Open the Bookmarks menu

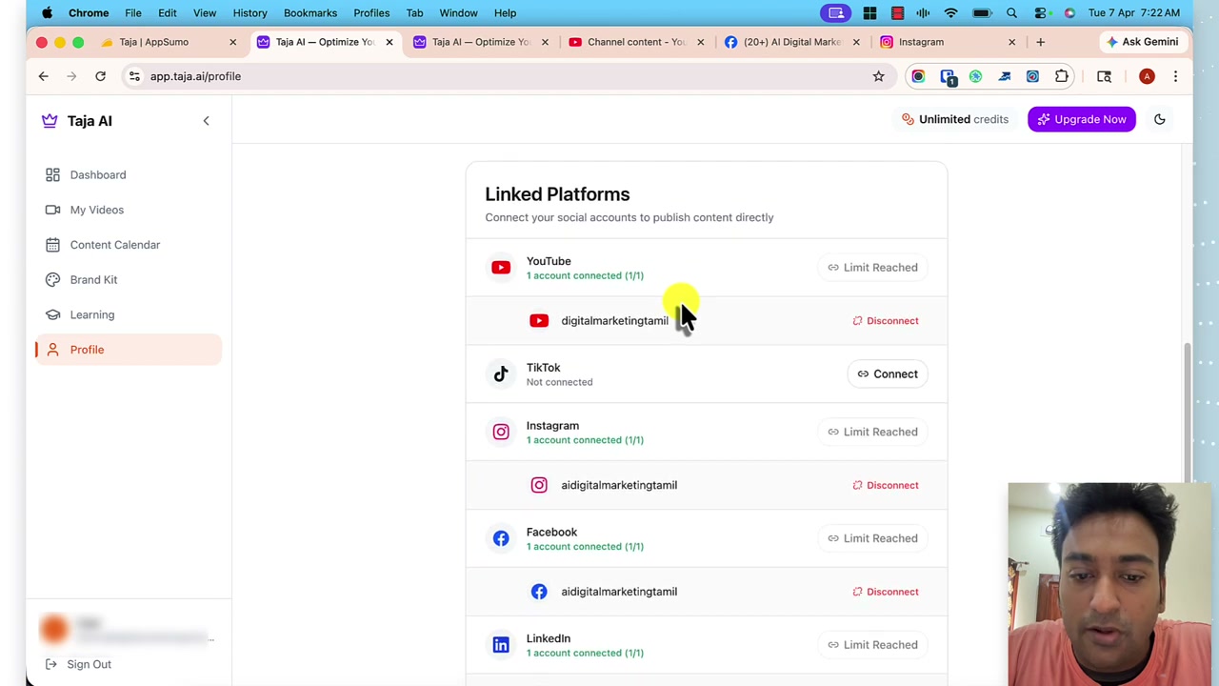(310, 13)
